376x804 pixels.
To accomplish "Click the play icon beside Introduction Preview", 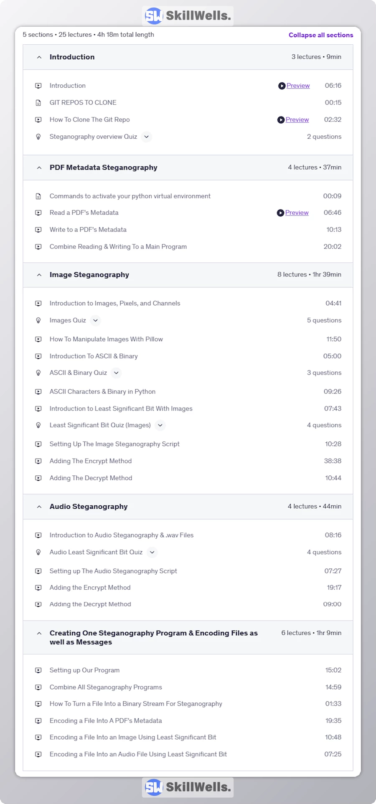I will click(x=282, y=86).
